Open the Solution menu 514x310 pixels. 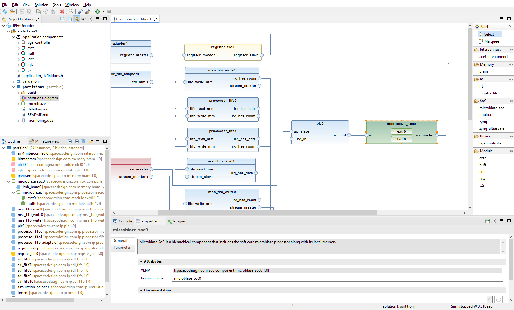(x=41, y=5)
